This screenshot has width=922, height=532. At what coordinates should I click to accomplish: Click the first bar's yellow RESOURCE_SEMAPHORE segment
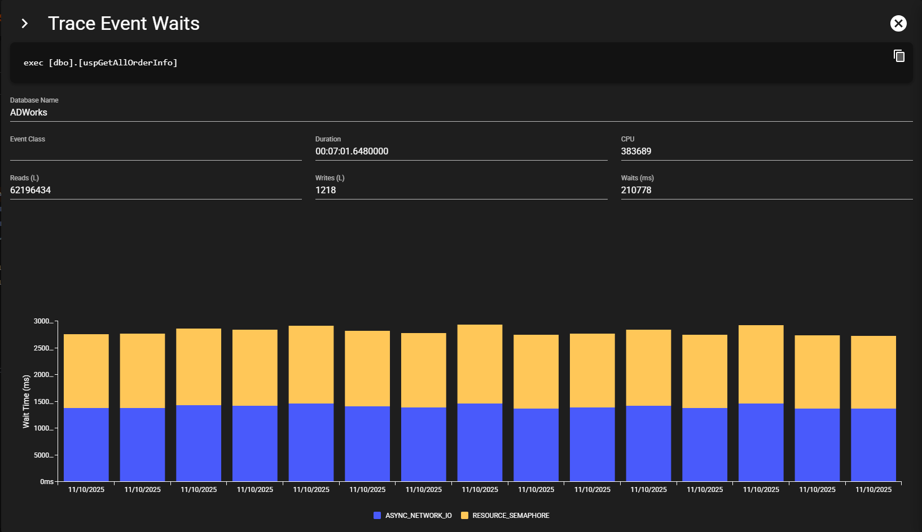point(86,371)
